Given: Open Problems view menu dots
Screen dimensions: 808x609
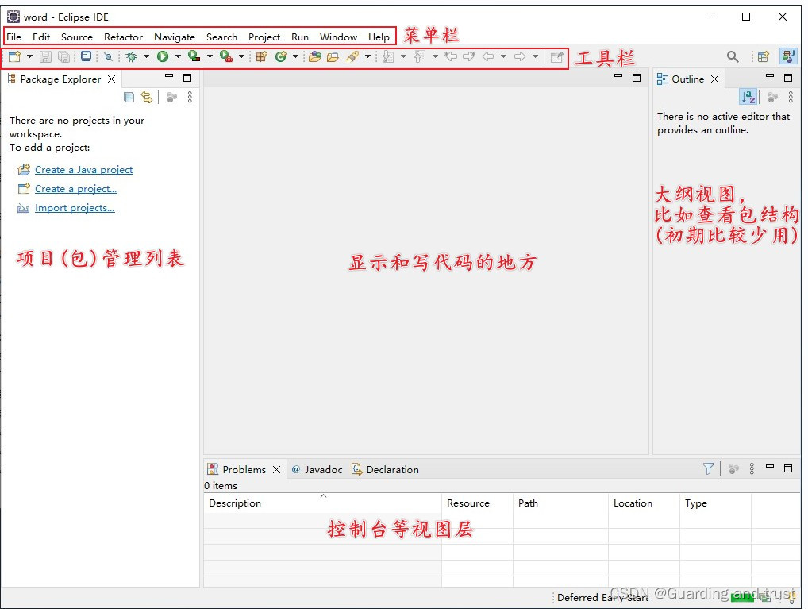Looking at the screenshot, I should 752,468.
